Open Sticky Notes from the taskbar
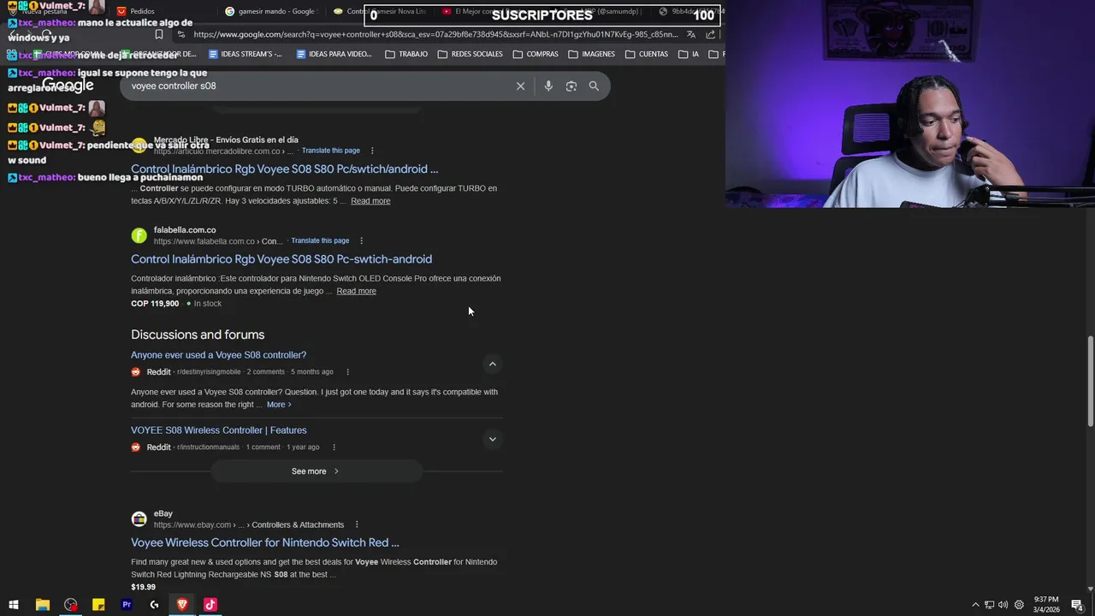This screenshot has width=1095, height=616. 98,605
